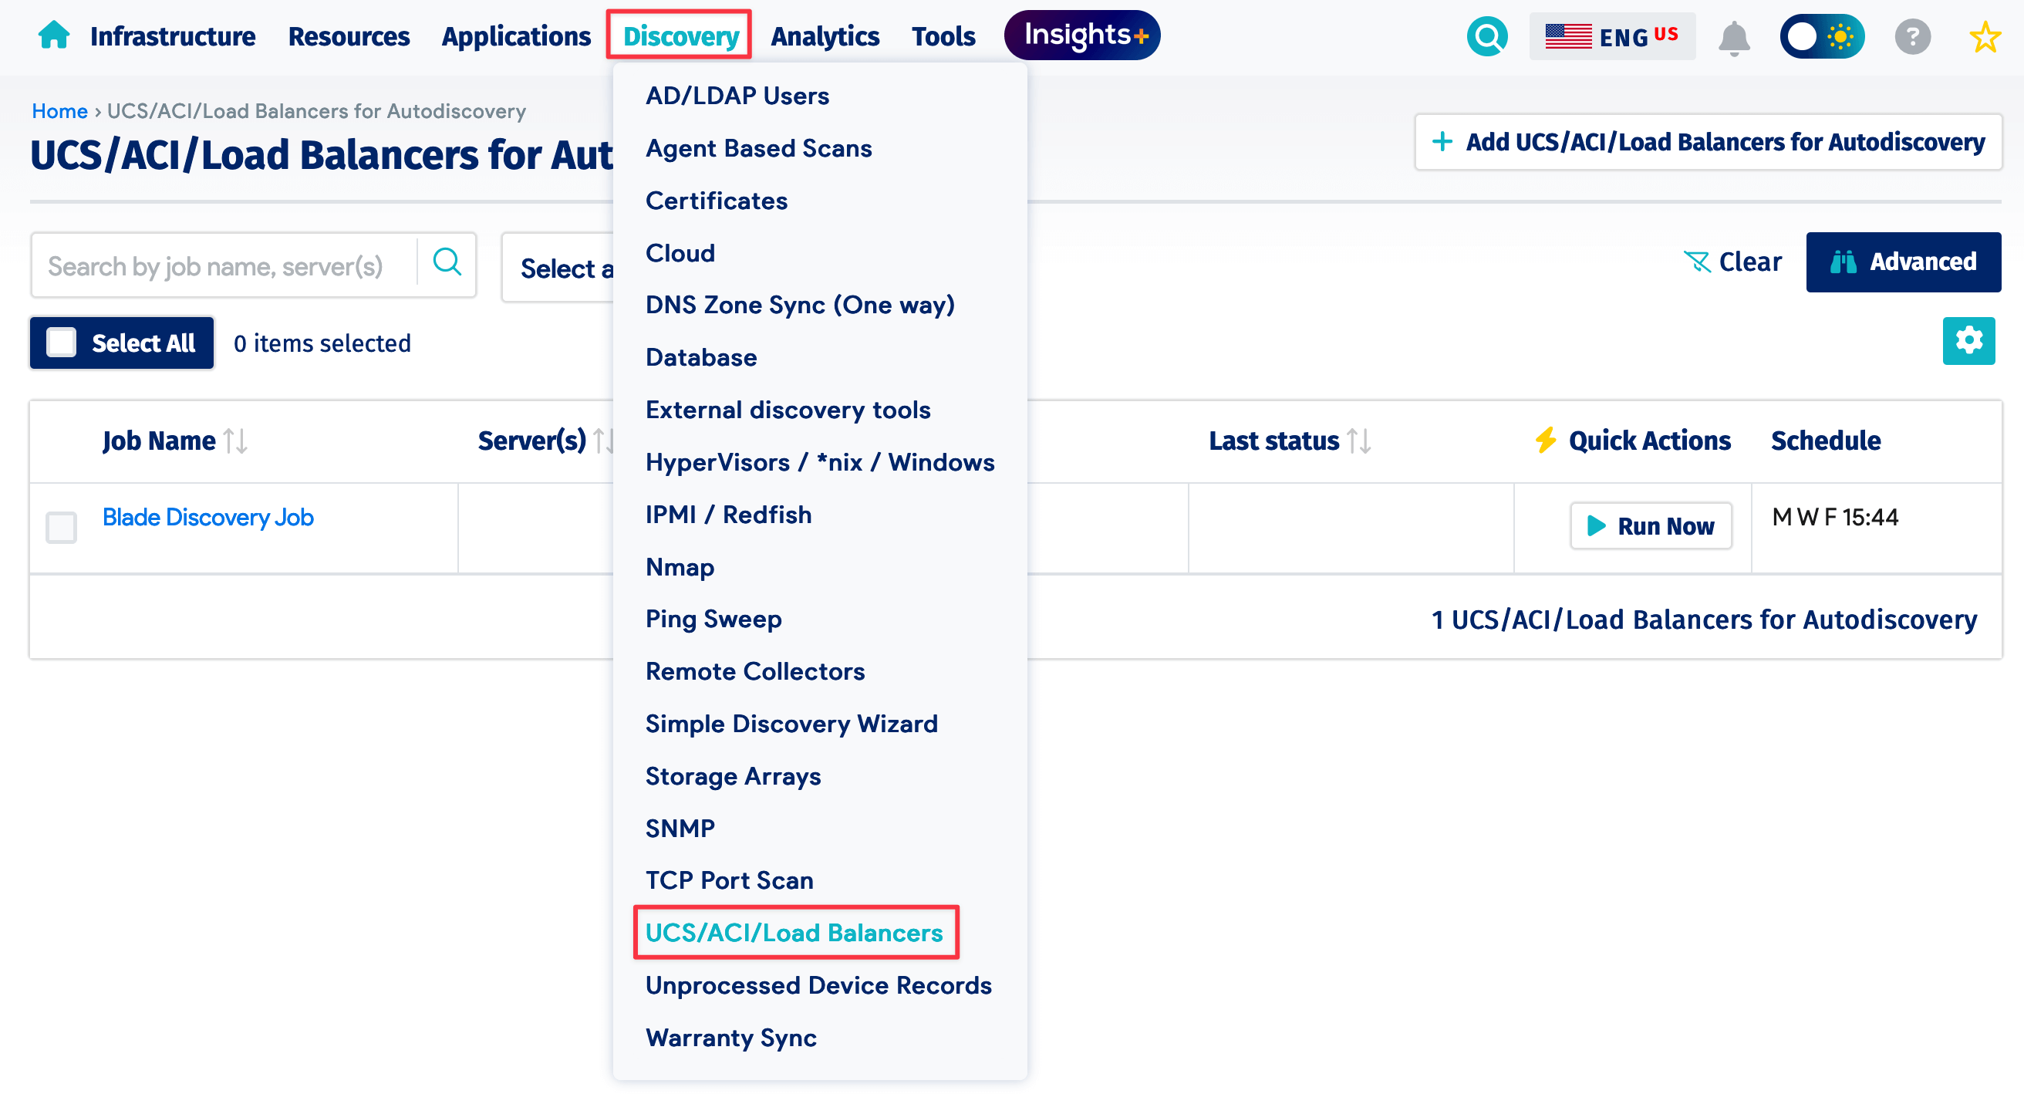Check the Blade Discovery Job row checkbox

[x=60, y=528]
